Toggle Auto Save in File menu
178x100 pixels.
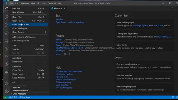[28, 58]
